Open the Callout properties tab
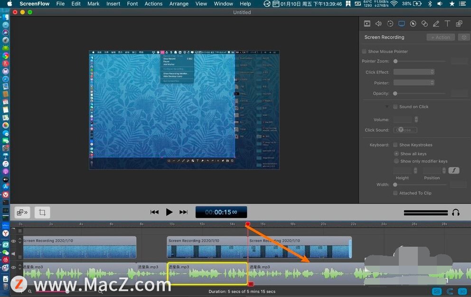471x297 pixels. (x=413, y=24)
